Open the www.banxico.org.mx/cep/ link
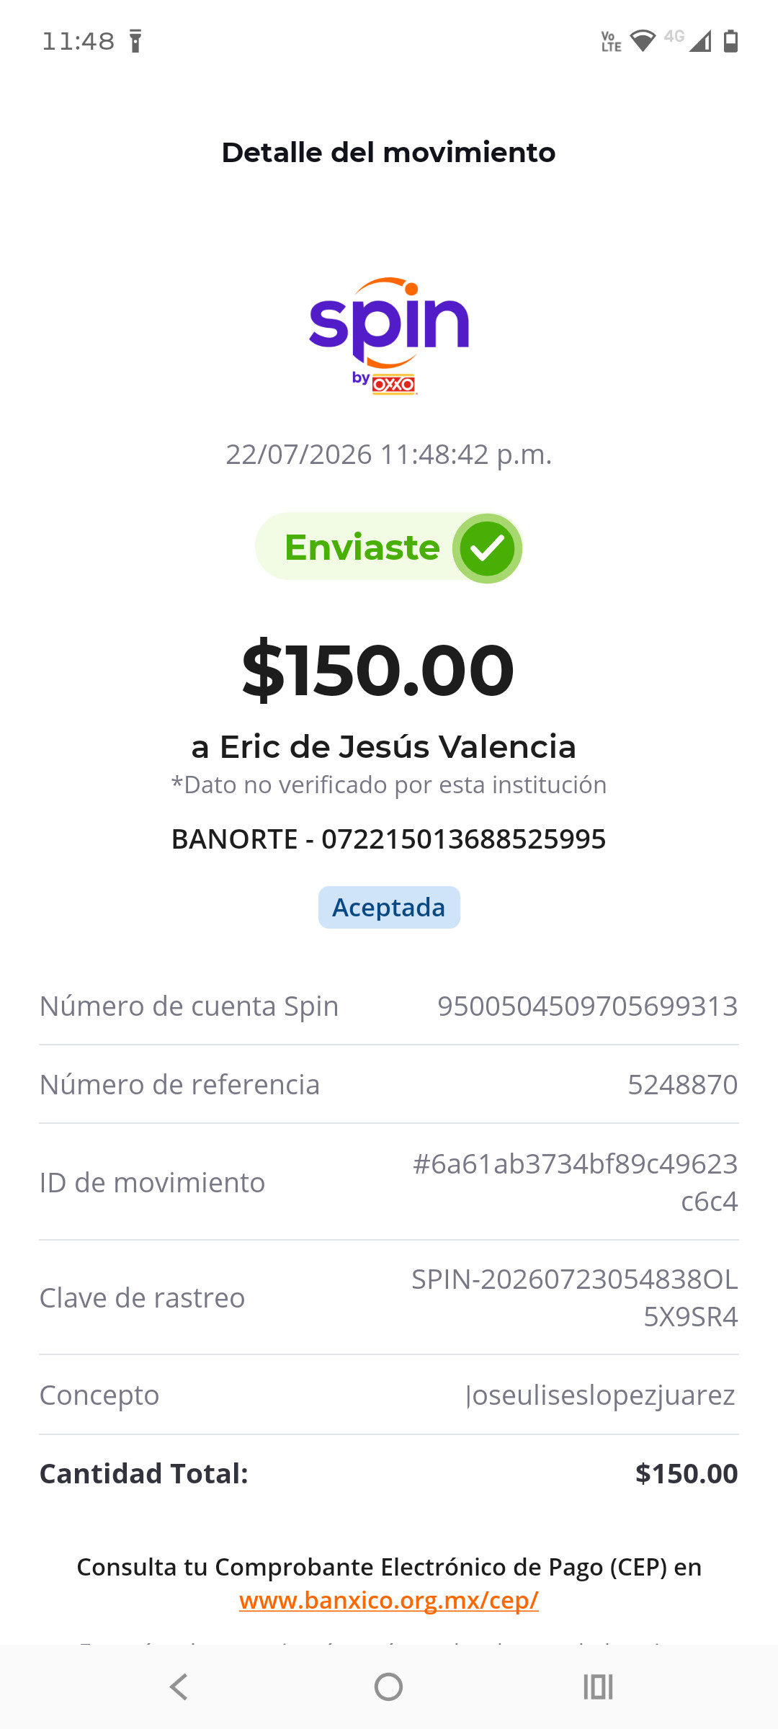The height and width of the screenshot is (1729, 778). tap(389, 1600)
